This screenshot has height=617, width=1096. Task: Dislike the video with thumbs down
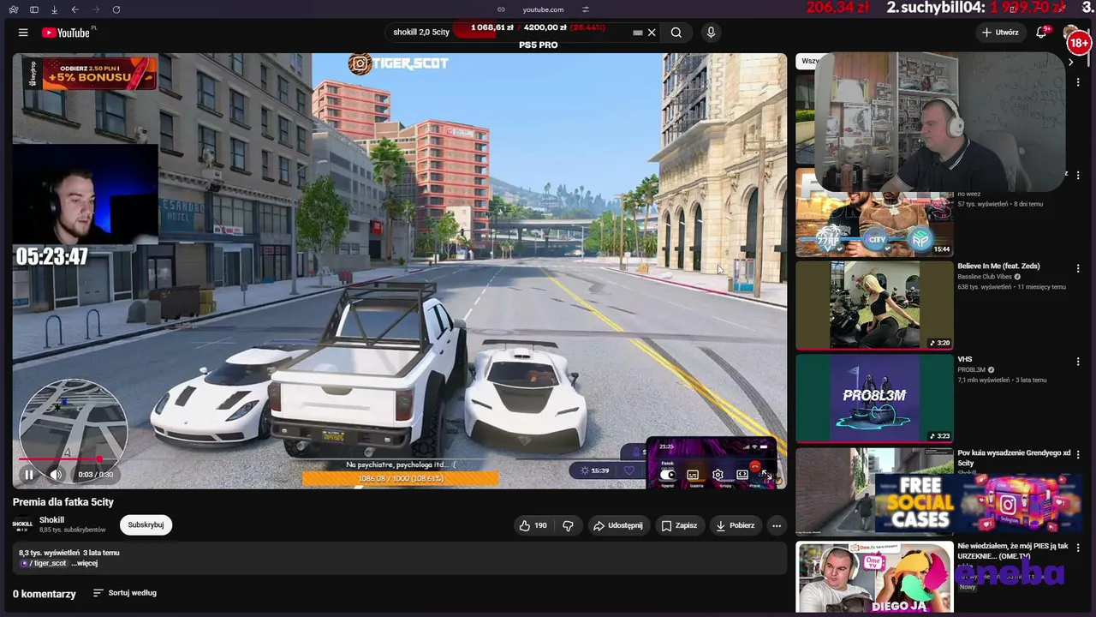click(568, 525)
